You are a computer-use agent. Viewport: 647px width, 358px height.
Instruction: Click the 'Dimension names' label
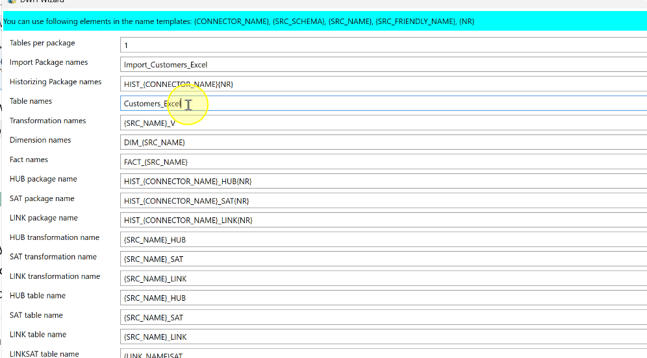tap(40, 140)
